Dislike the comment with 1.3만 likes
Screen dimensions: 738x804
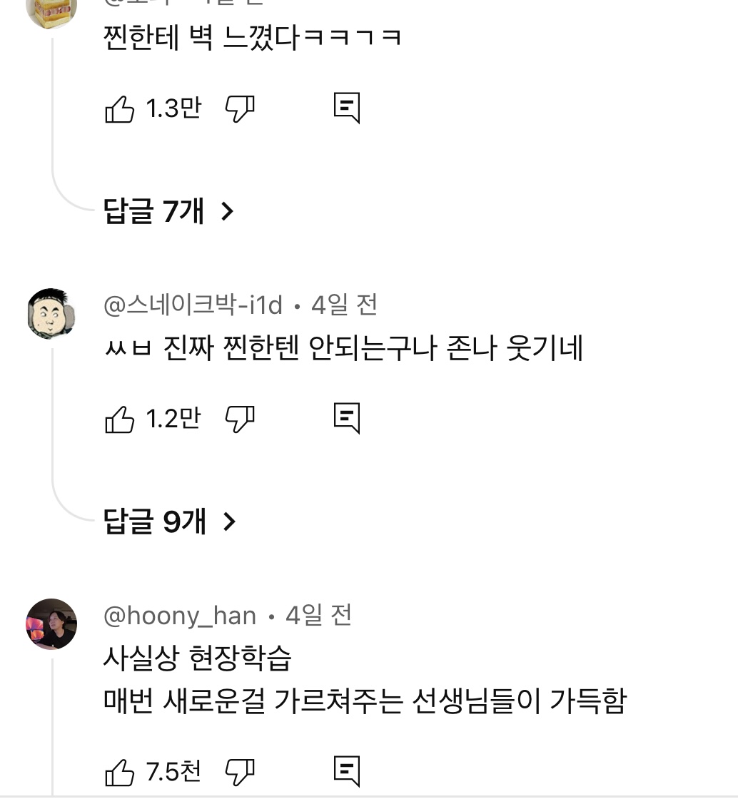tap(240, 108)
